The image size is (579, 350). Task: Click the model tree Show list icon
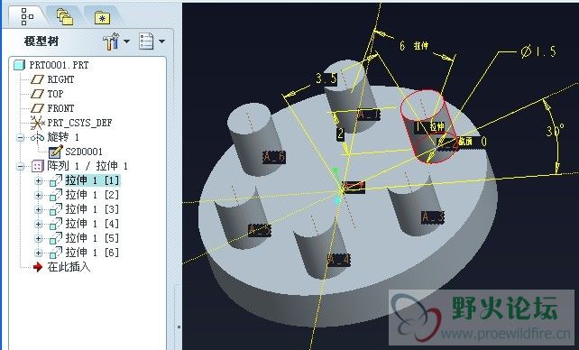146,41
